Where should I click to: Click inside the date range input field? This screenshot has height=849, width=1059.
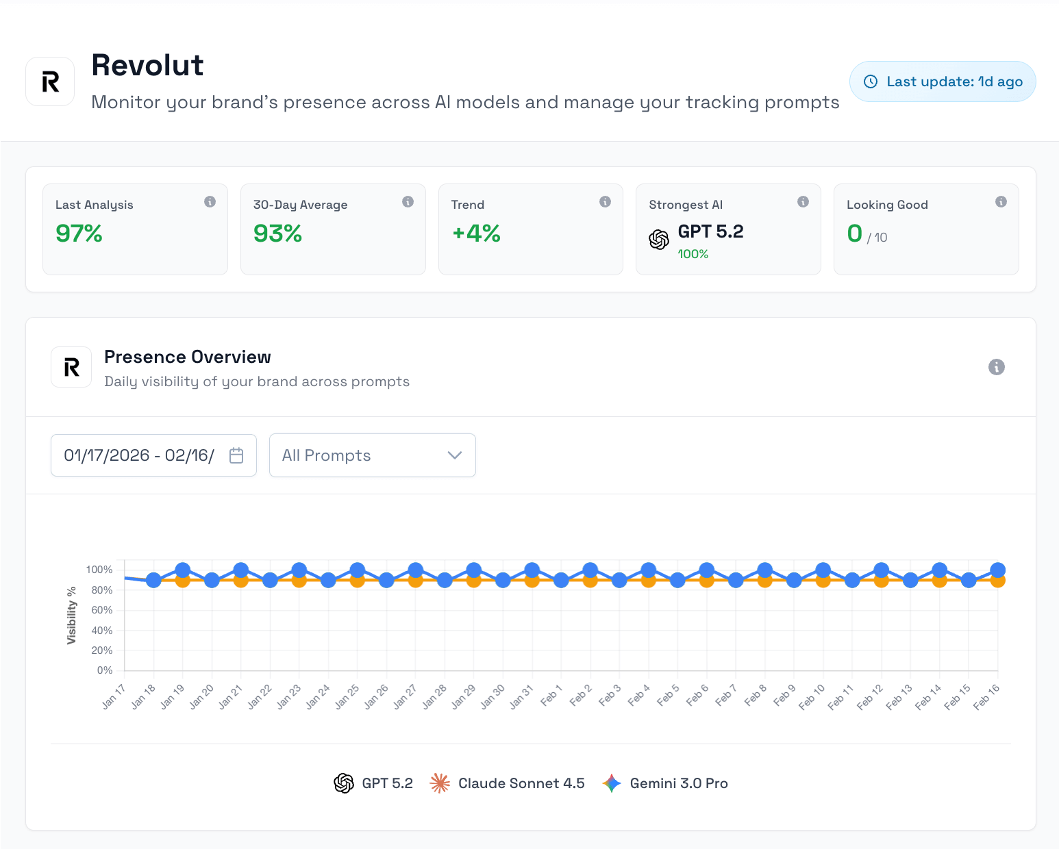(x=137, y=455)
